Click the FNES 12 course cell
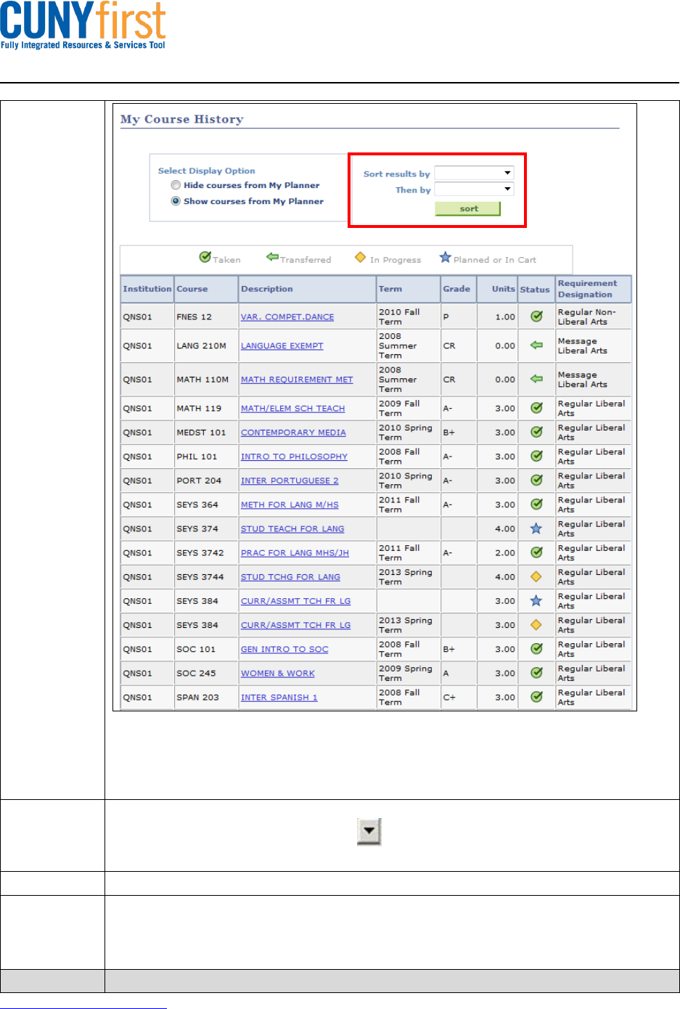 [x=207, y=316]
